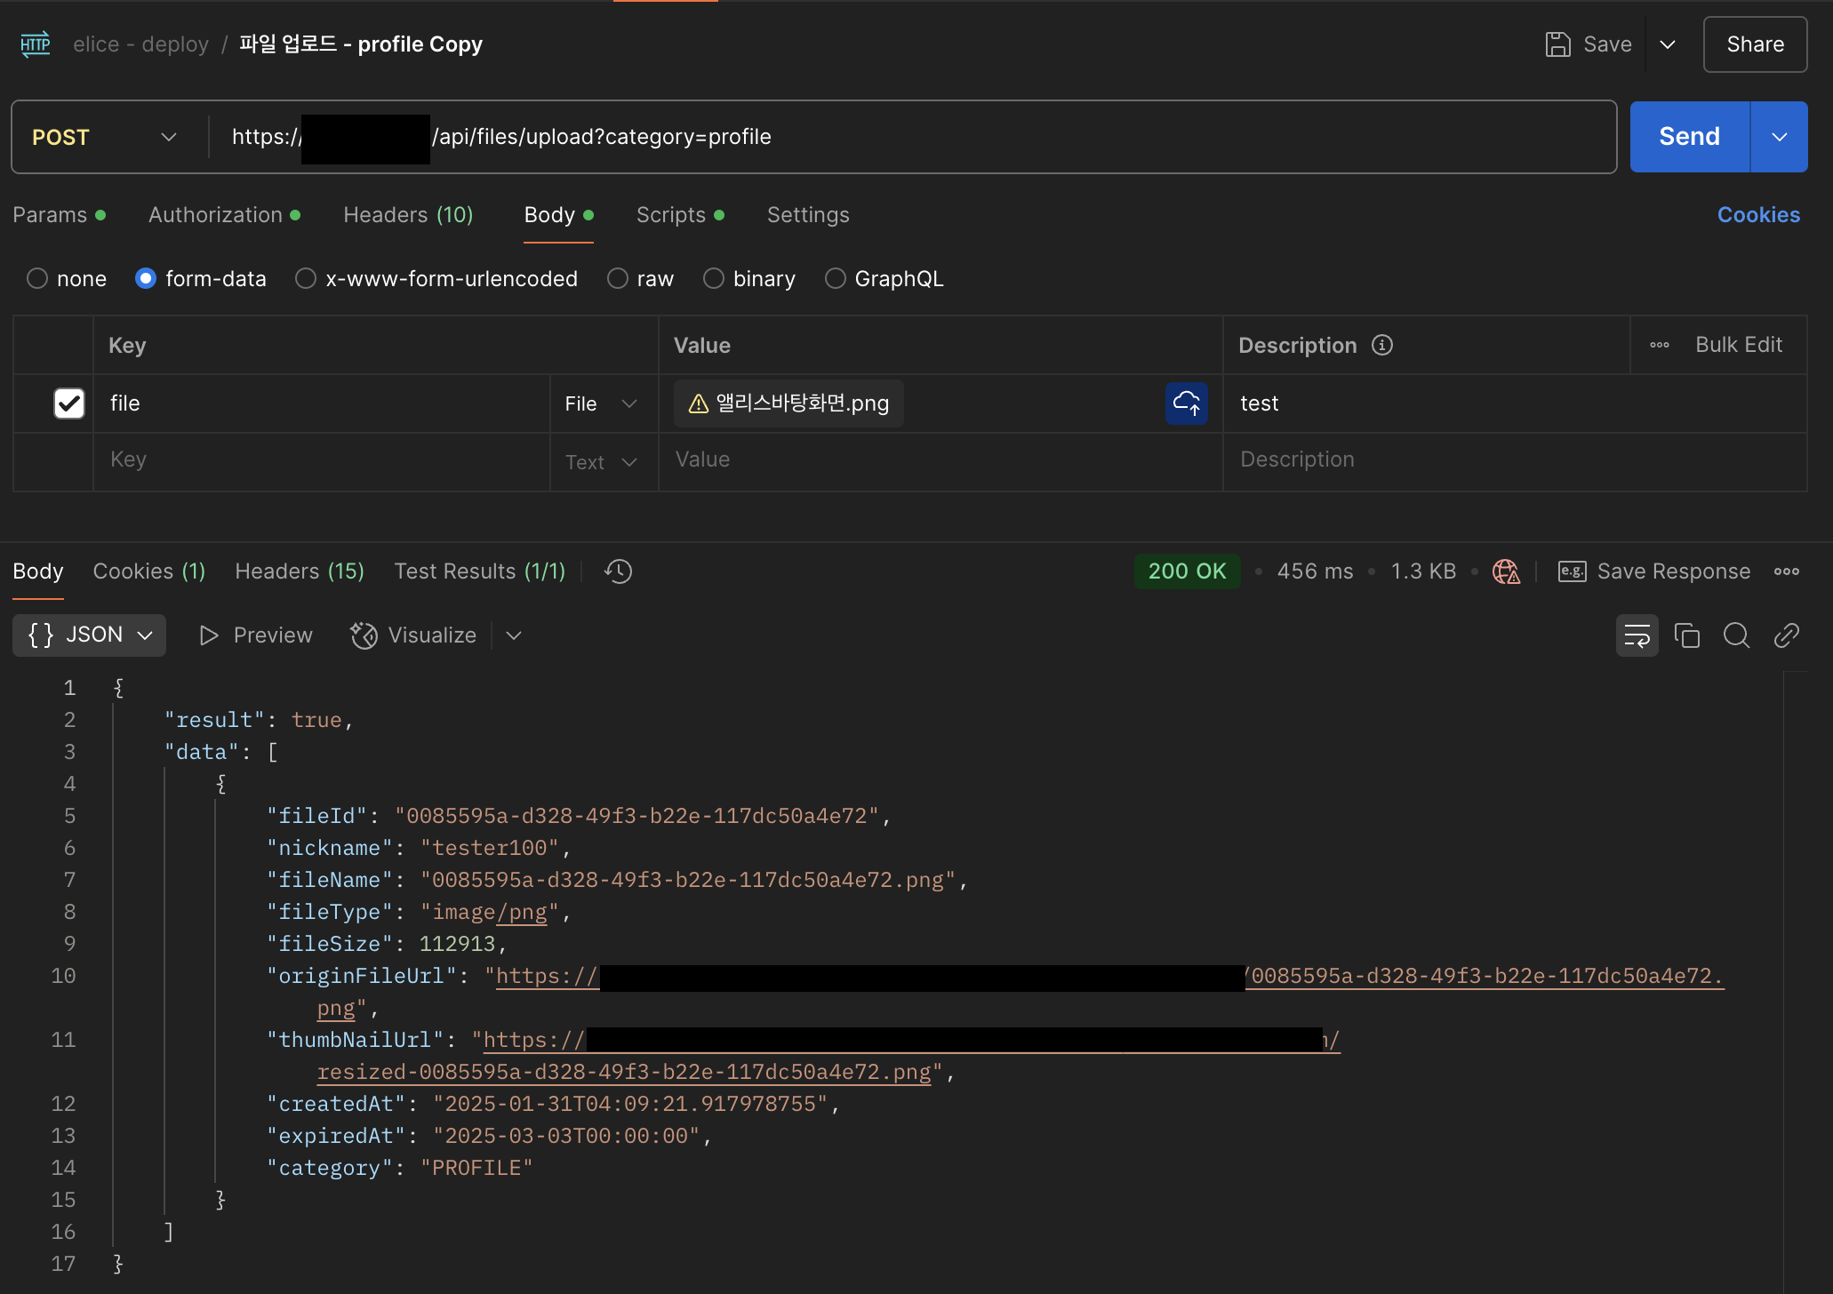This screenshot has width=1833, height=1294.
Task: Open the response history clock icon
Action: coord(618,571)
